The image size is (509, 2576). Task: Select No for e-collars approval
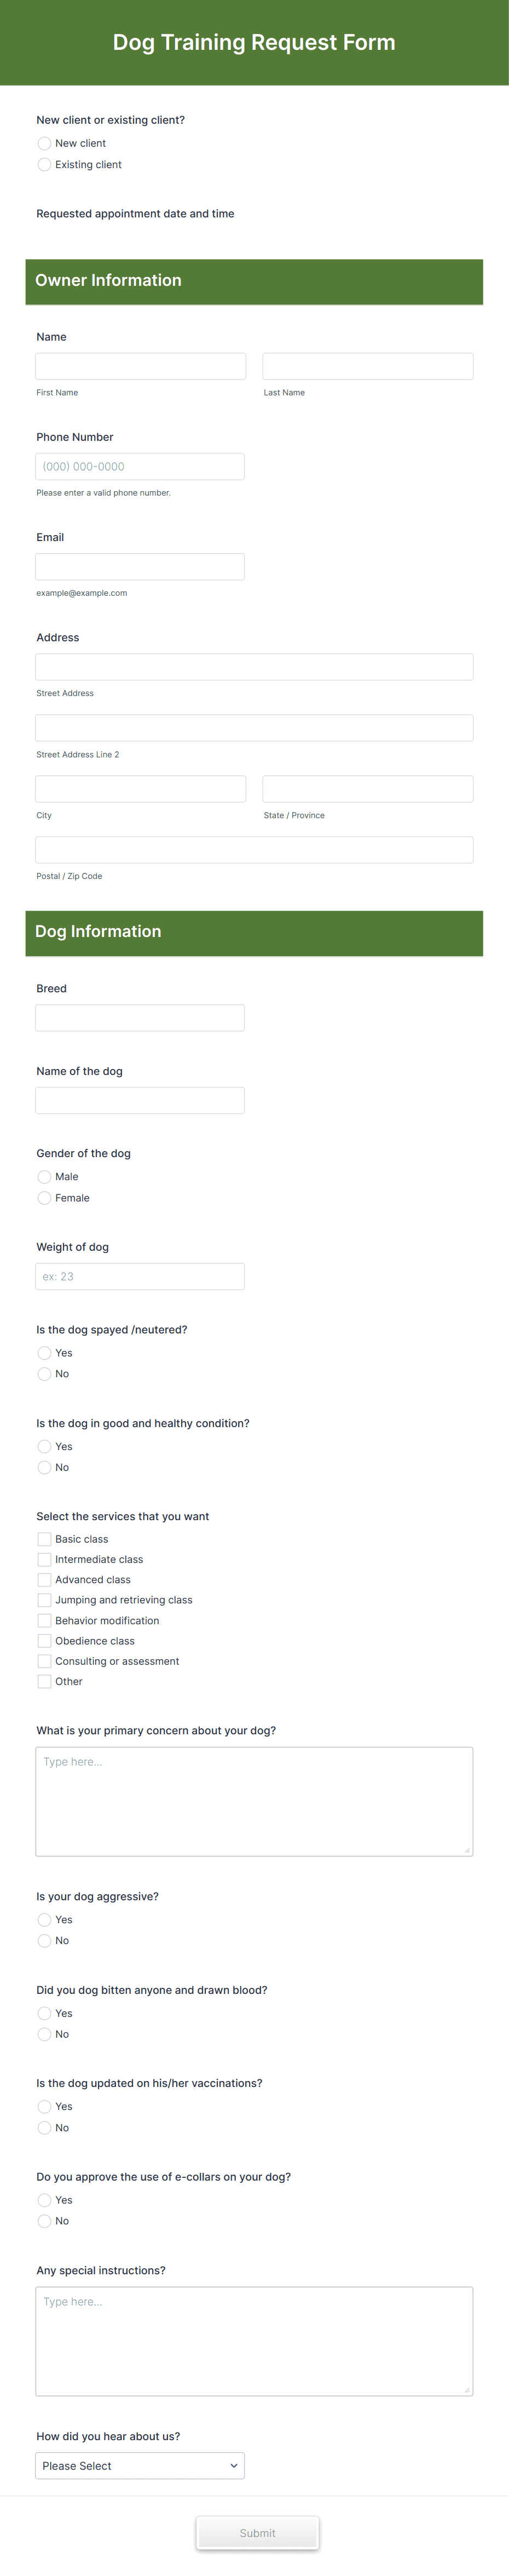tap(44, 2221)
